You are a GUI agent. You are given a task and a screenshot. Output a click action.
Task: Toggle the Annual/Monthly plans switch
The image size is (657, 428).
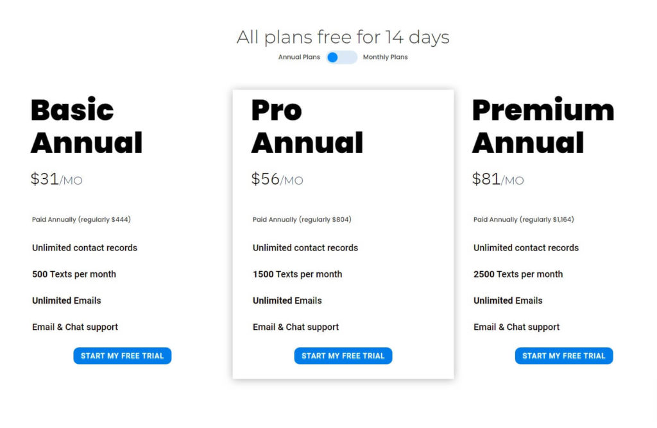341,57
